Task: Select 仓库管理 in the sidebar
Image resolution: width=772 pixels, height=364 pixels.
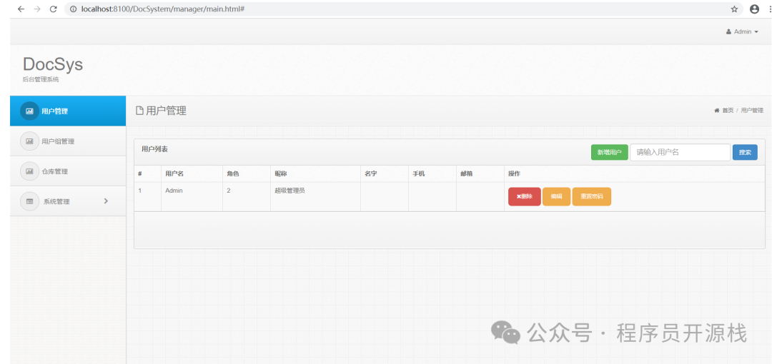Action: 55,171
